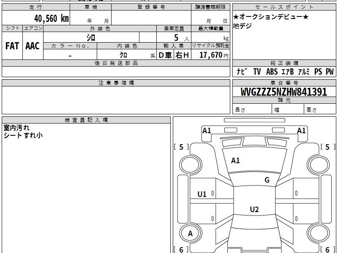Click 長さ length field

pyautogui.click(x=252, y=110)
